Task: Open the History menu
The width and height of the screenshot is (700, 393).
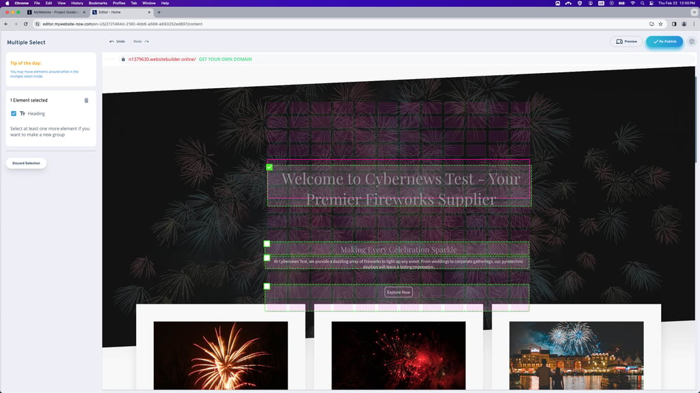Action: pyautogui.click(x=77, y=3)
